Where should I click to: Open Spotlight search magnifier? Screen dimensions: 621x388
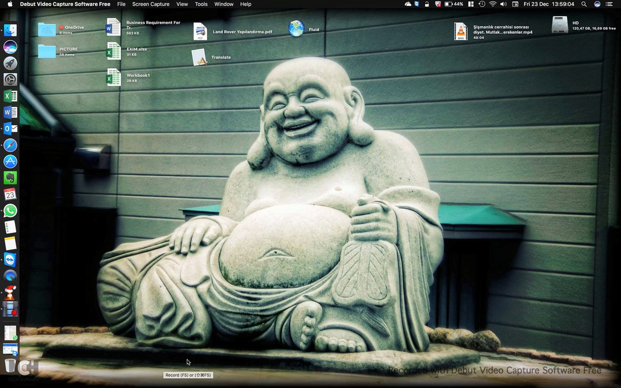tap(584, 4)
